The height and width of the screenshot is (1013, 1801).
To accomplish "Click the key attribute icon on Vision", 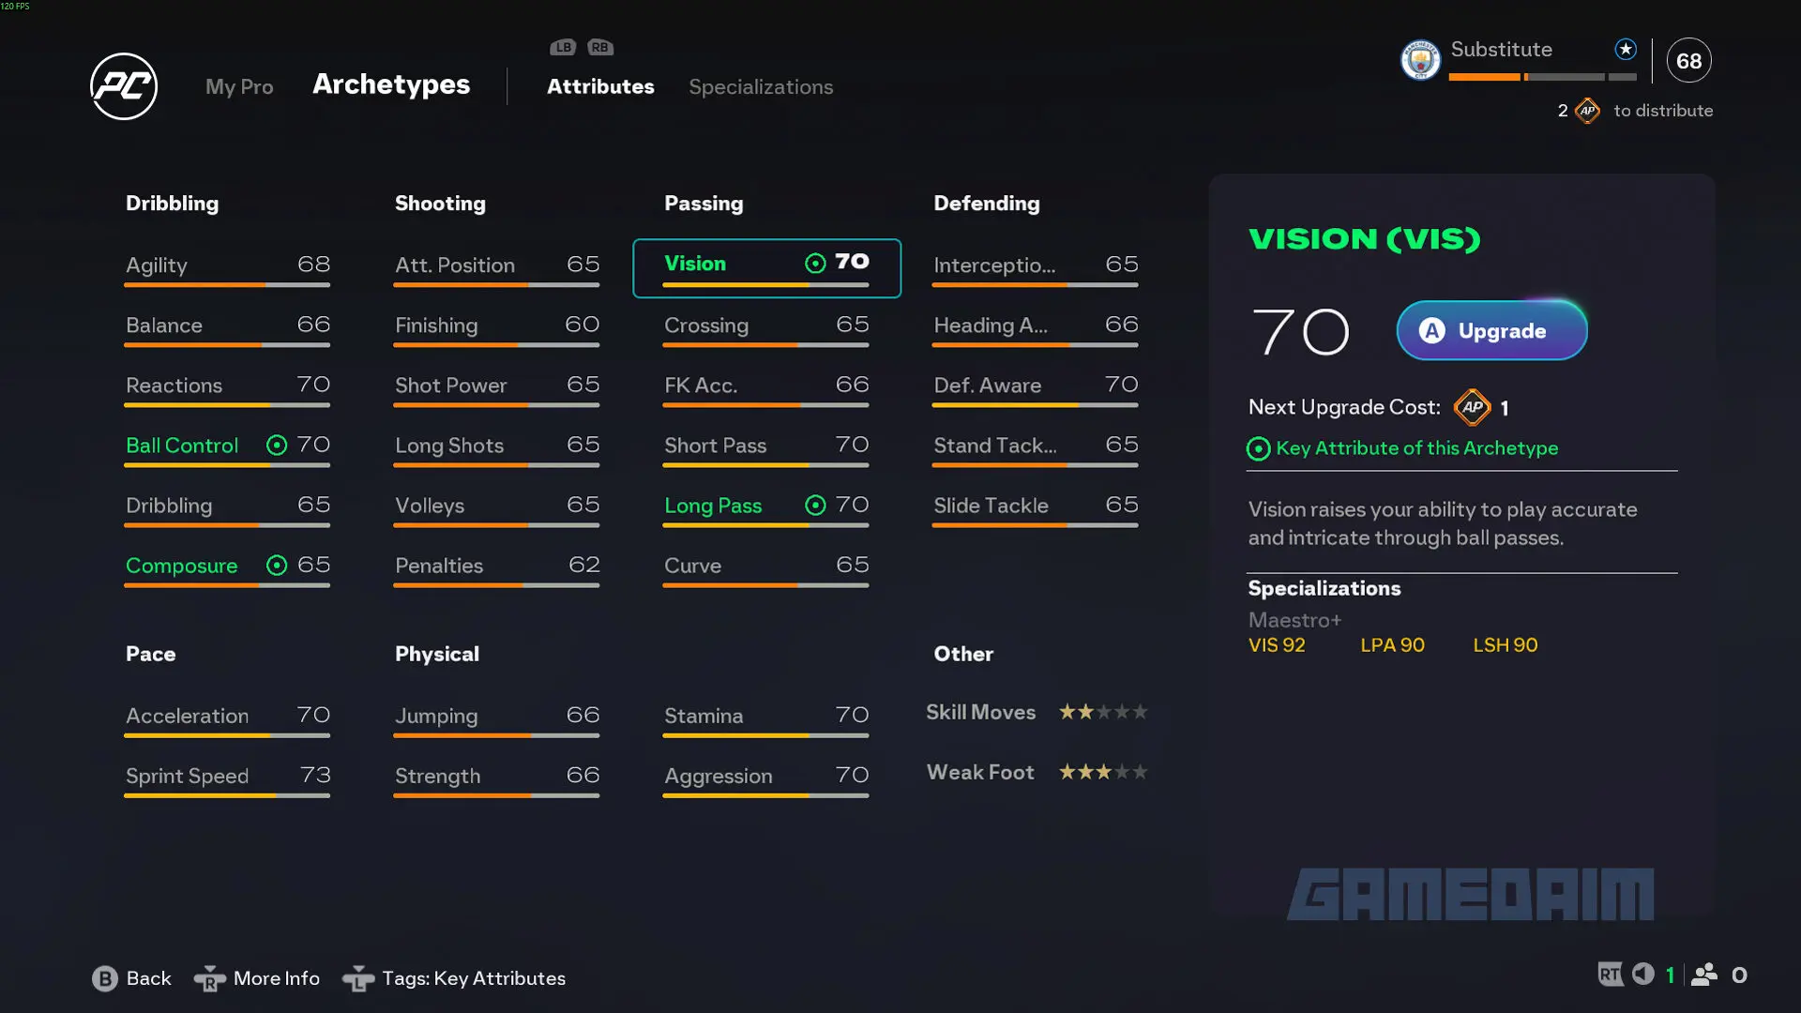I will pyautogui.click(x=816, y=263).
